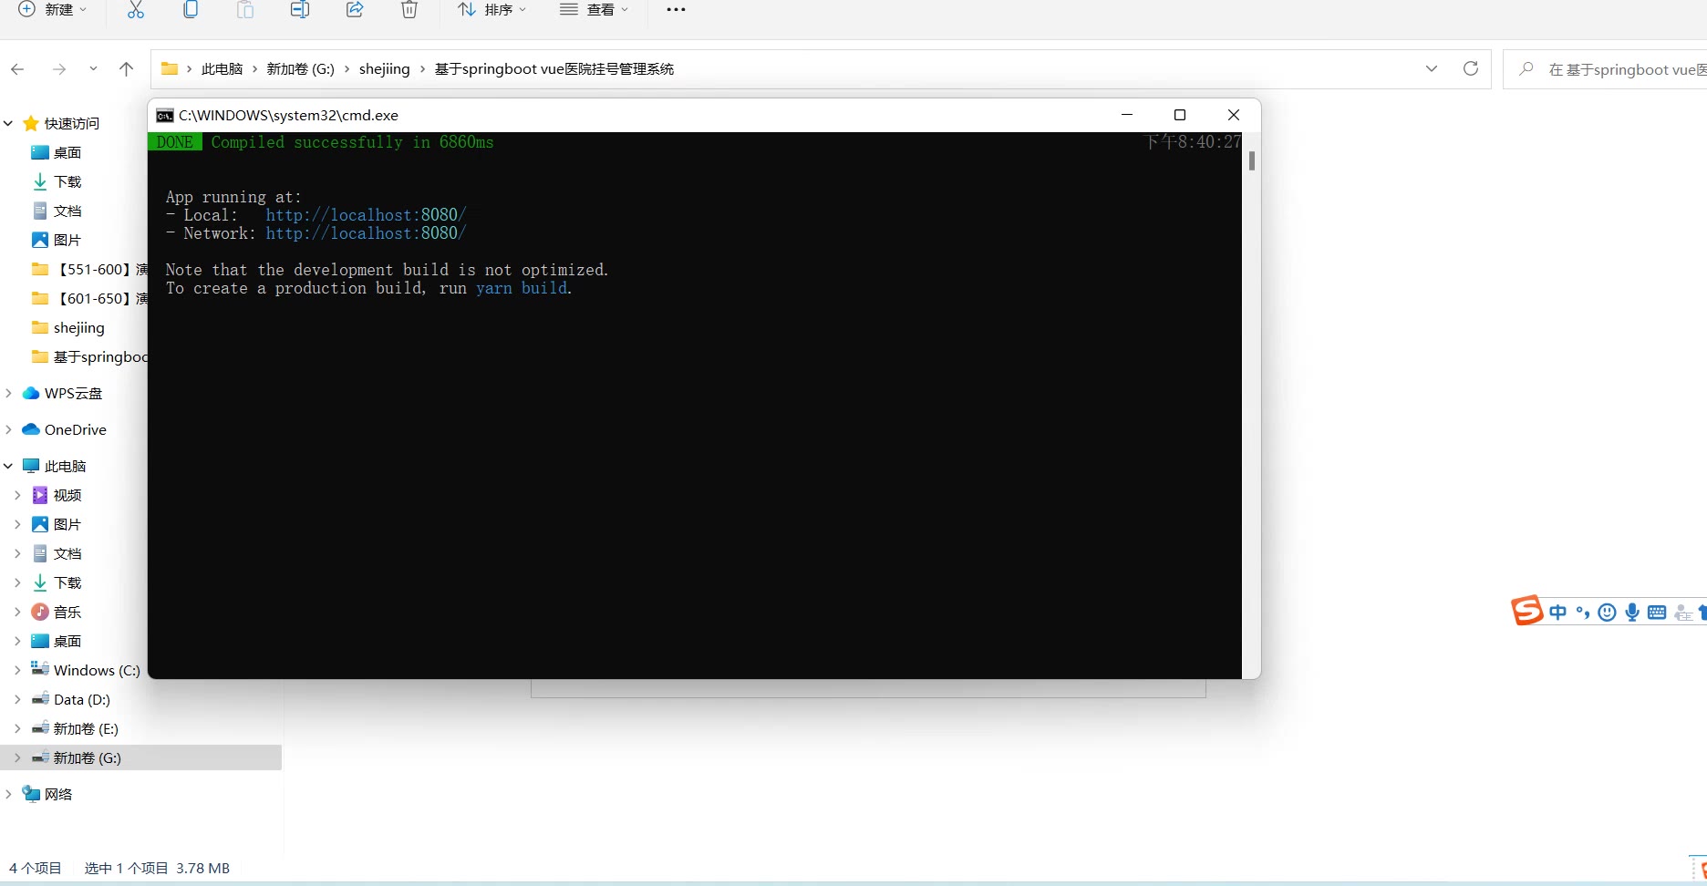1707x886 pixels.
Task: Click the Delete trash icon
Action: tap(409, 10)
